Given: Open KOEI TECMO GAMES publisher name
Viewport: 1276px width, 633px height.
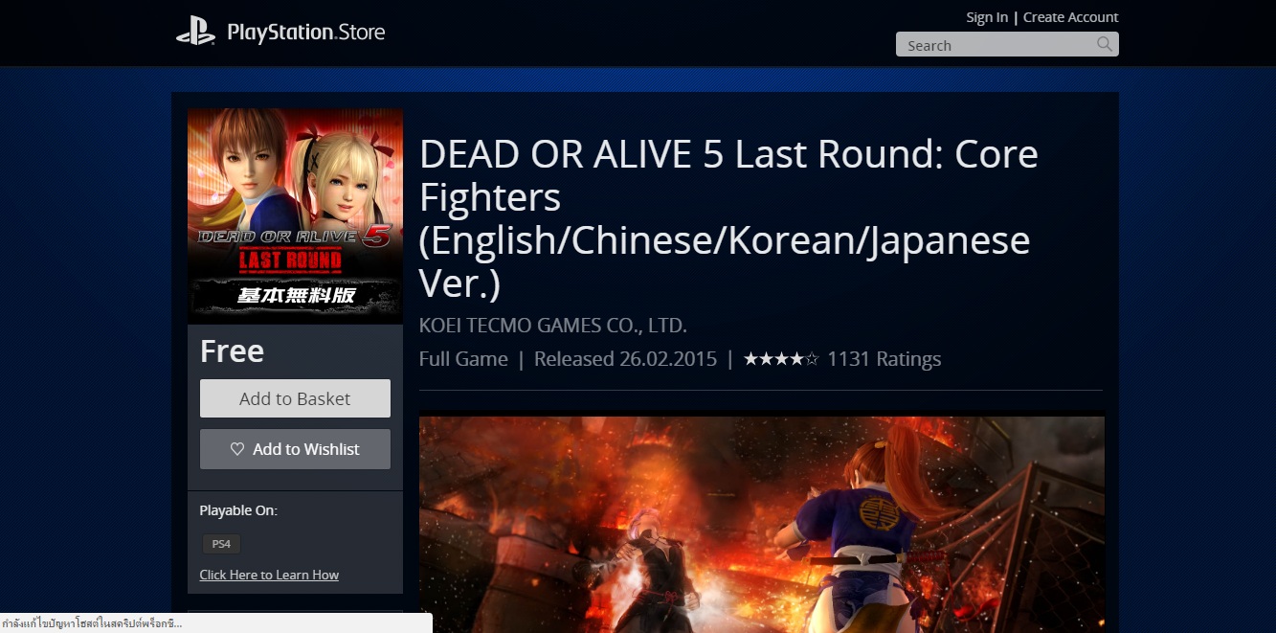Looking at the screenshot, I should click(553, 326).
